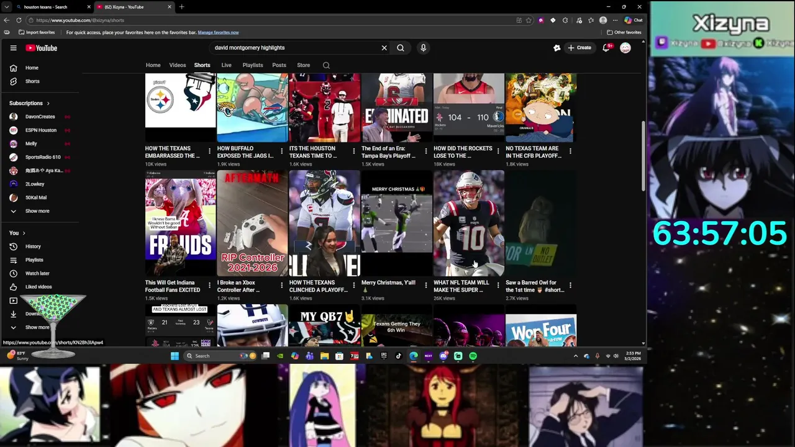This screenshot has height=447, width=795.
Task: Open a new browser tab
Action: [181, 7]
